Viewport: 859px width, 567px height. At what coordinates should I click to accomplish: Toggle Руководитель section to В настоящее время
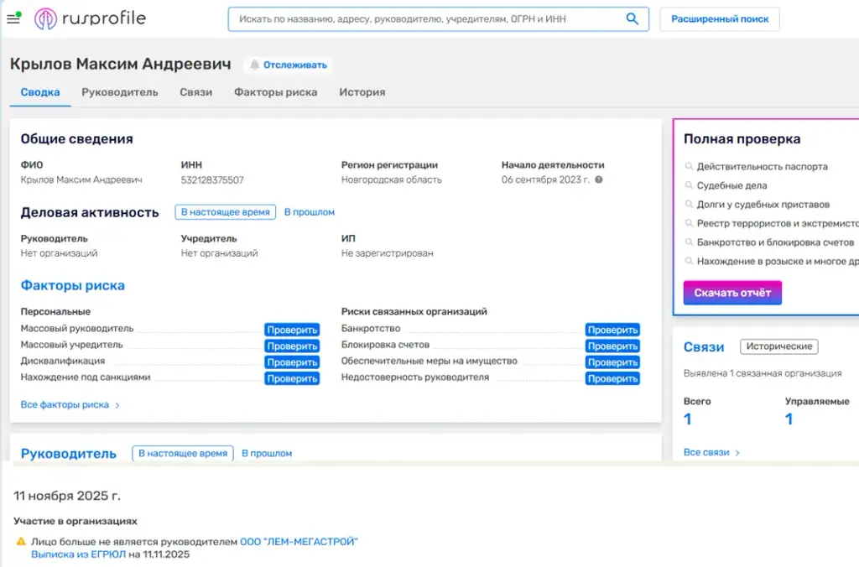click(182, 454)
